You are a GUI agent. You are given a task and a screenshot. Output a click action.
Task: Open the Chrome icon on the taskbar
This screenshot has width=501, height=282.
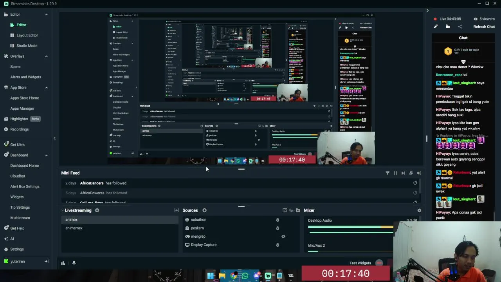point(234,276)
